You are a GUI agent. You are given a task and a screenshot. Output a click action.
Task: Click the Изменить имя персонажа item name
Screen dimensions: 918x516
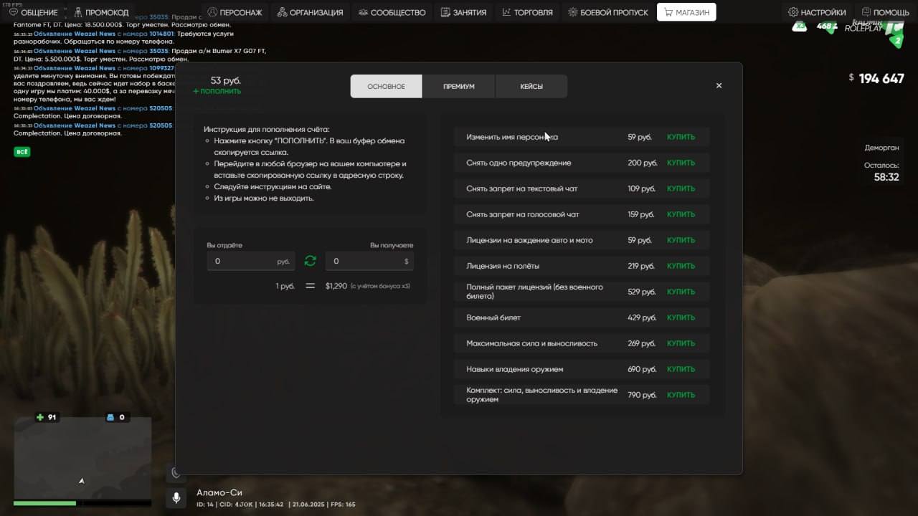pyautogui.click(x=512, y=137)
